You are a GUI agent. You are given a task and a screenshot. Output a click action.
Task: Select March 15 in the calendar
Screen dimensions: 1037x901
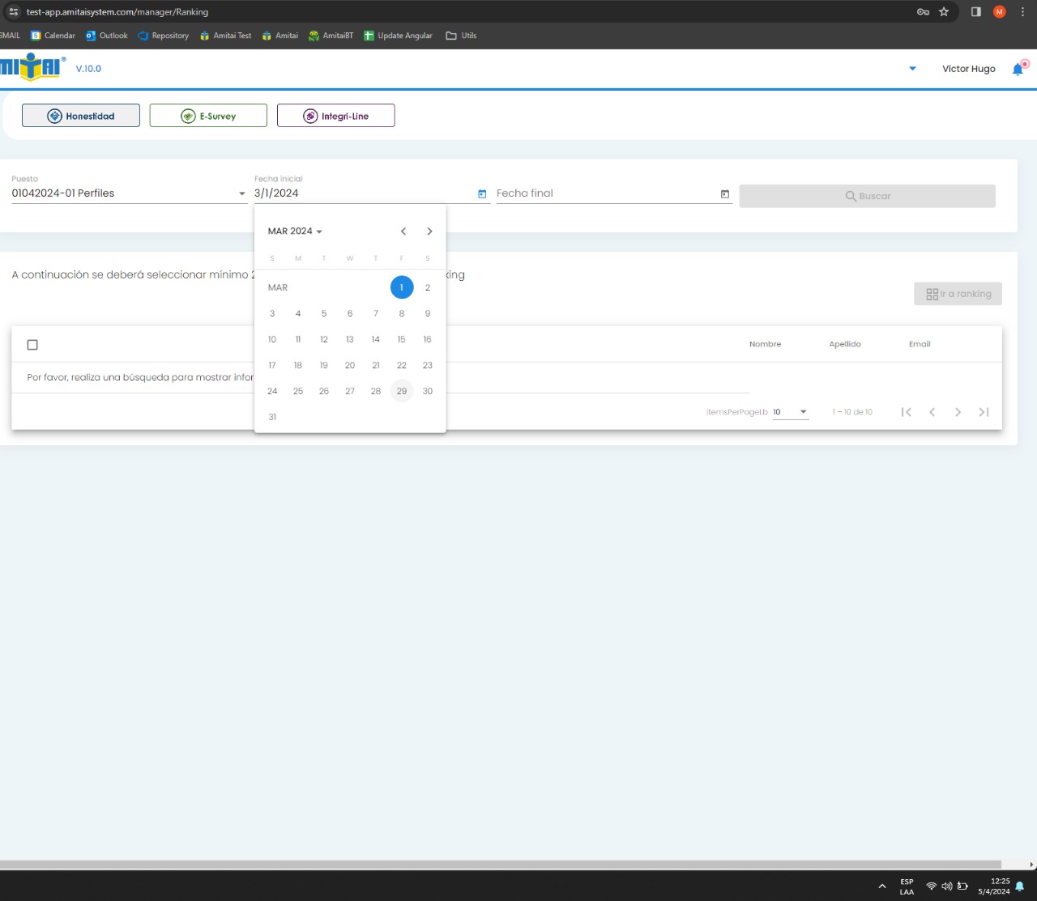[x=401, y=339]
